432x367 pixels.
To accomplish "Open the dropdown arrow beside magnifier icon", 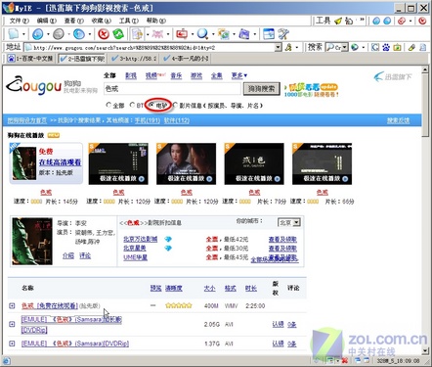I will click(x=213, y=34).
